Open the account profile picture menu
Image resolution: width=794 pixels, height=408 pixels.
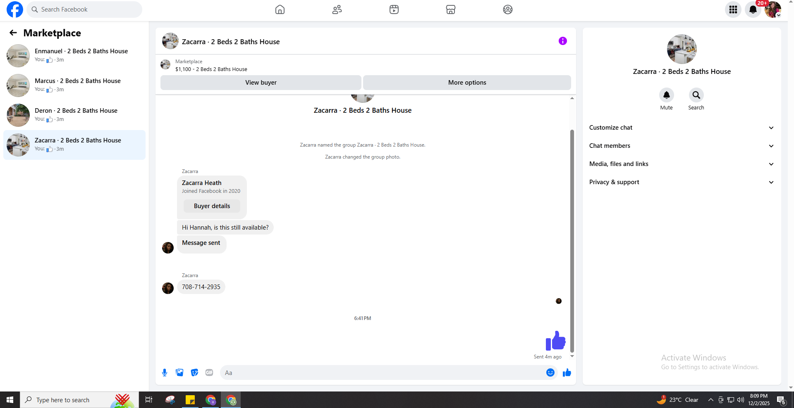[772, 9]
